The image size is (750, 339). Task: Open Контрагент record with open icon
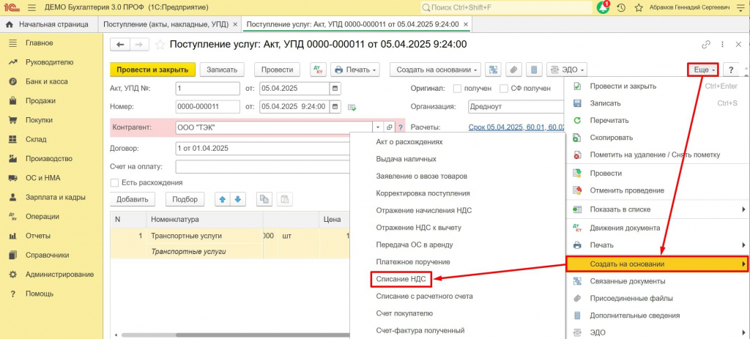390,127
